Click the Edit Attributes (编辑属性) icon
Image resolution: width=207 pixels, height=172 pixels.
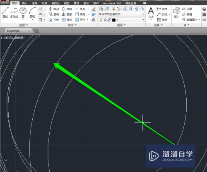[190, 20]
